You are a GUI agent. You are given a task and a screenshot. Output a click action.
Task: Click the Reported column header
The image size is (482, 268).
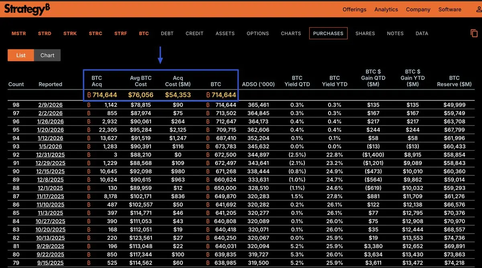(50, 85)
